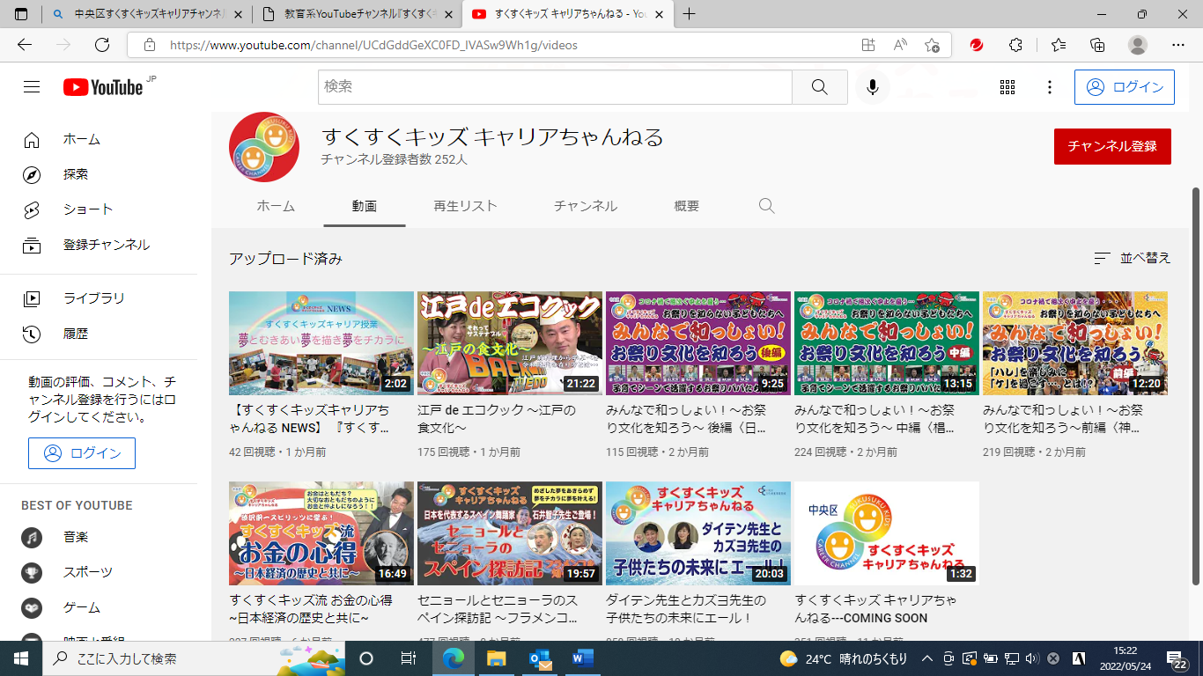Click the Windows taskbar search box

click(x=195, y=658)
